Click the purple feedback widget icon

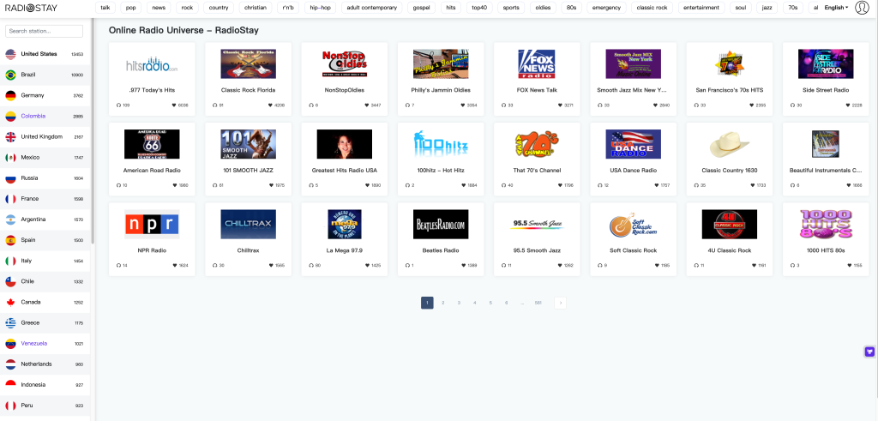[869, 352]
